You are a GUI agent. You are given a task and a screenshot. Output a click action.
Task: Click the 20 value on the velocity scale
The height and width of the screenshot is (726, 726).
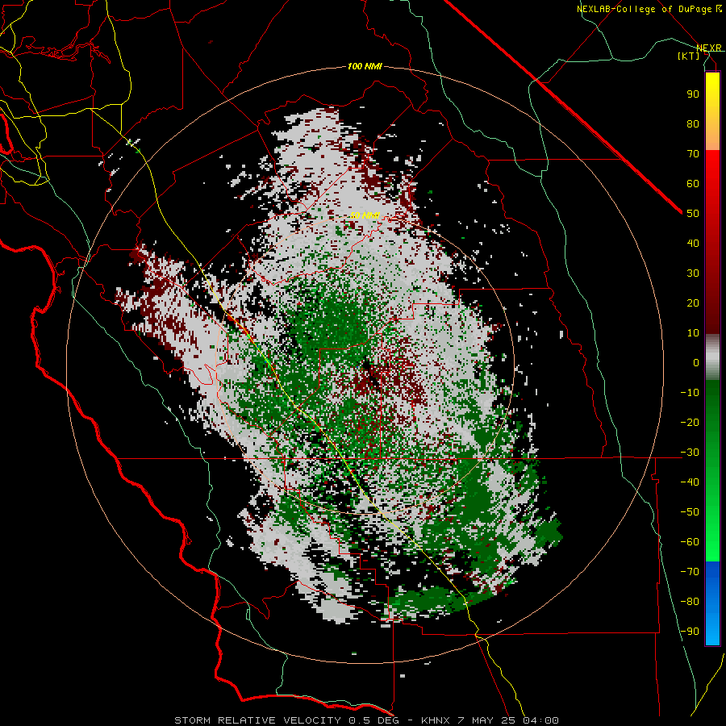point(693,303)
